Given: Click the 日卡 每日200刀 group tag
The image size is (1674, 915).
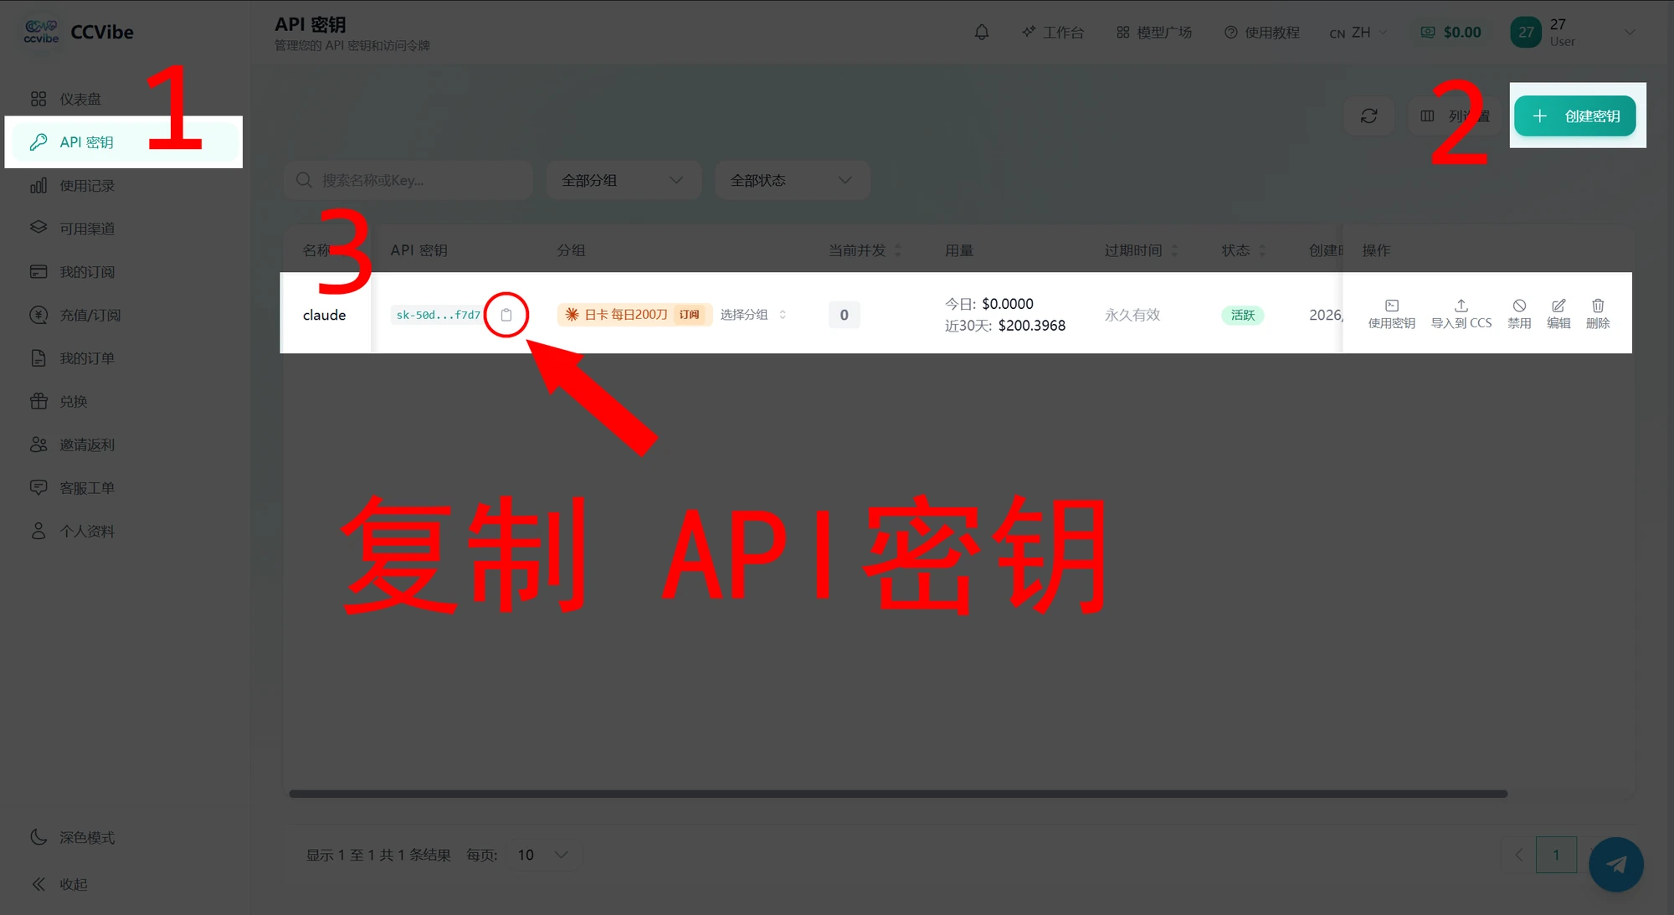Looking at the screenshot, I should tap(634, 315).
